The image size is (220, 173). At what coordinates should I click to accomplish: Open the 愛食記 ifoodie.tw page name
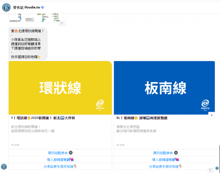pos(27,7)
